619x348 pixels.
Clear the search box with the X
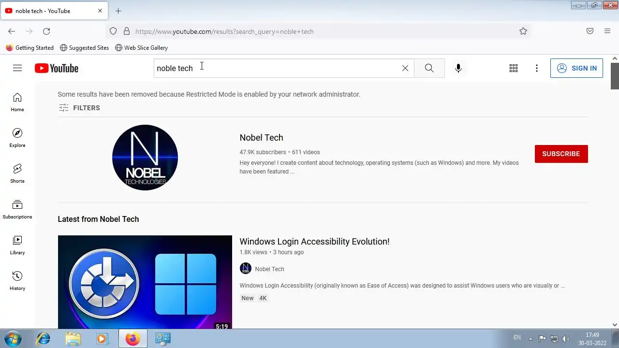click(405, 68)
